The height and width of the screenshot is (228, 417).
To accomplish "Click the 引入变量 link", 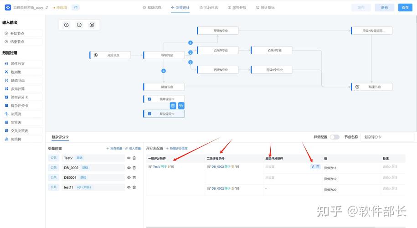I will [x=133, y=149].
